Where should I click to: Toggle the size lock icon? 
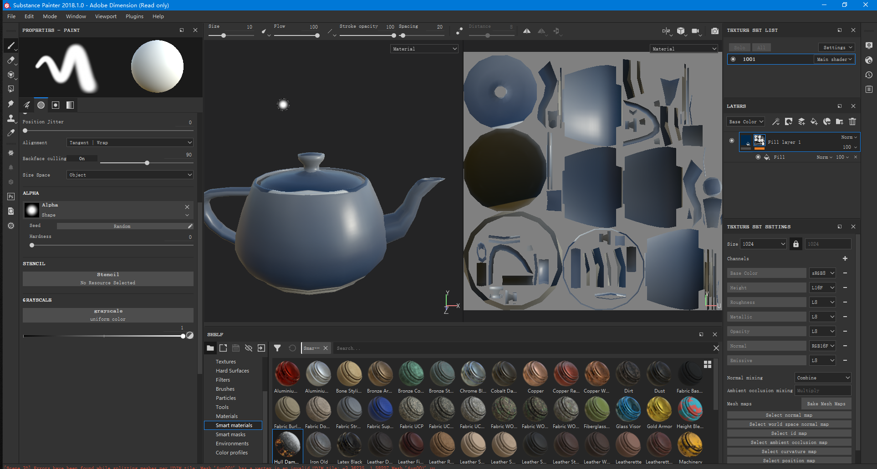click(x=796, y=244)
